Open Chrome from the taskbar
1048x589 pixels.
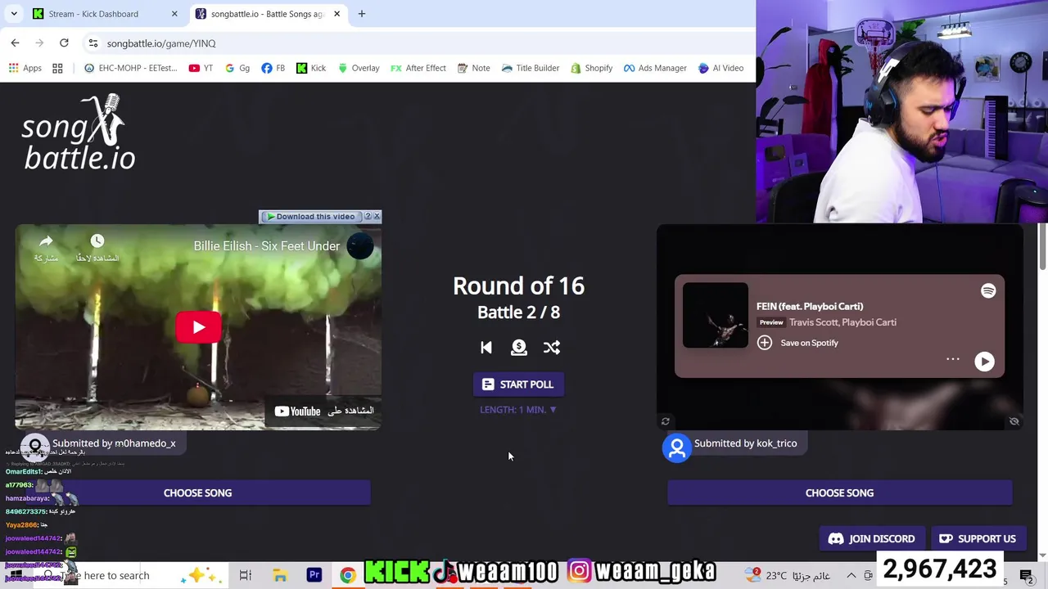[x=348, y=575]
